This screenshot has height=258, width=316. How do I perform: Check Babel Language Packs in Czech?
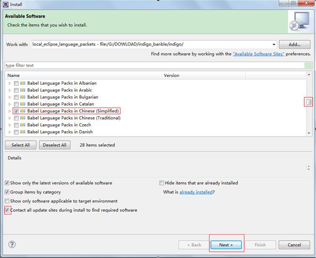point(16,125)
